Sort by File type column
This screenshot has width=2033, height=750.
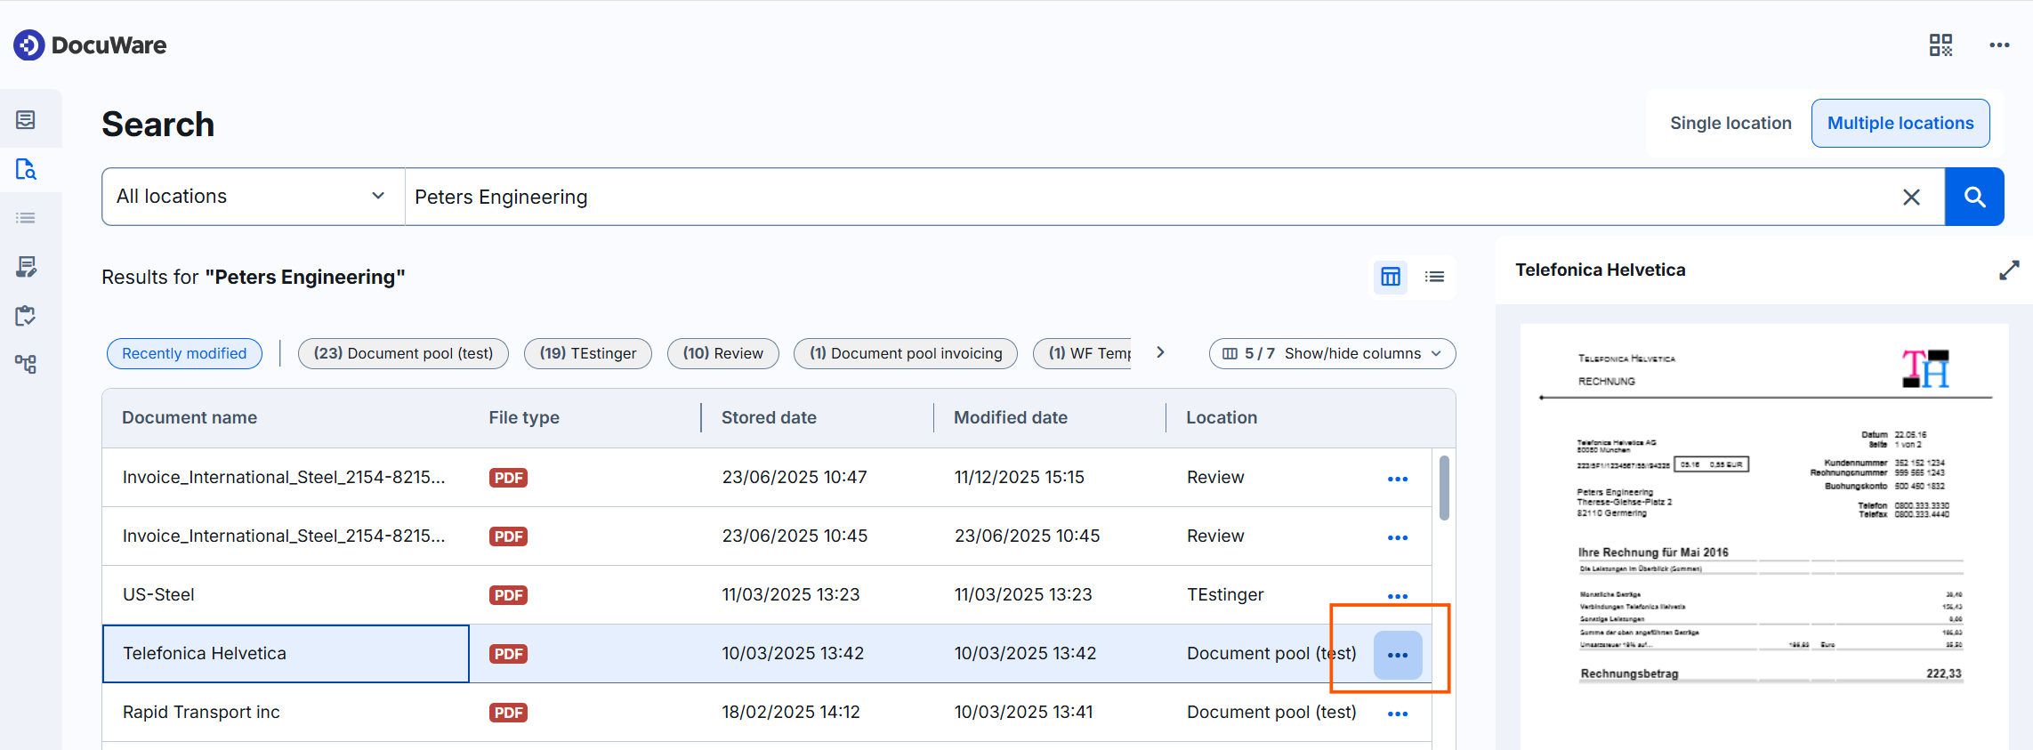524,418
